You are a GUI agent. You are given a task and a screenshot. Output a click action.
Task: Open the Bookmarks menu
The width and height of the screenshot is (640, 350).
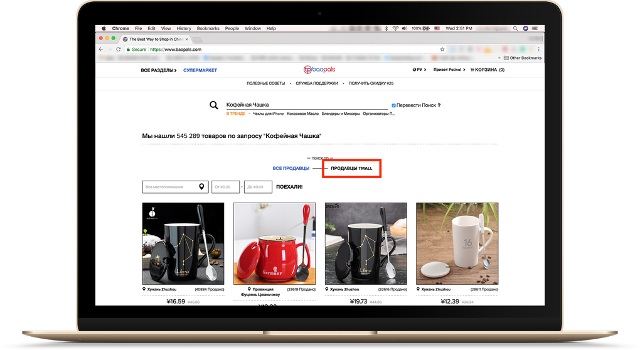coord(208,29)
